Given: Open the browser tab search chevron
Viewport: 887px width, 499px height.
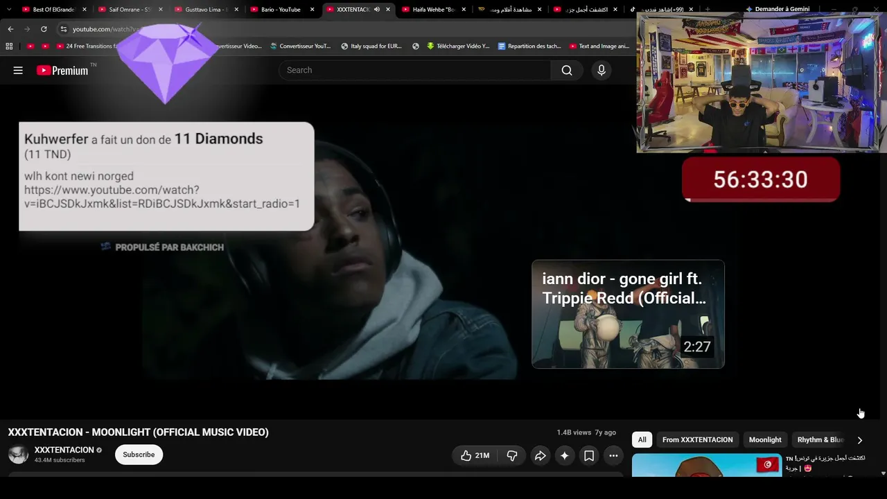Looking at the screenshot, I should click(x=9, y=10).
